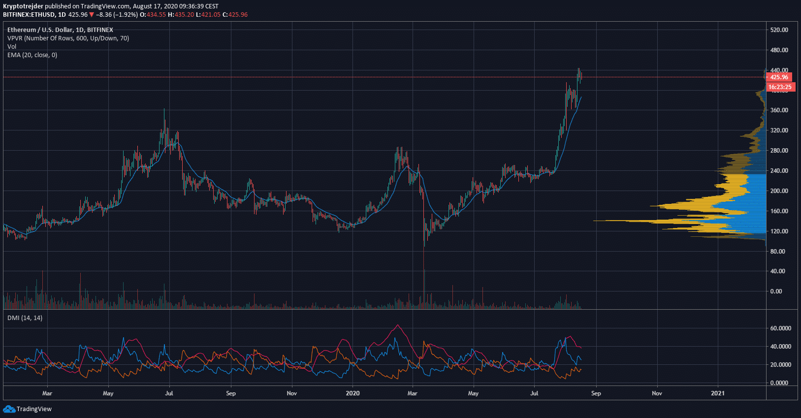Click the 16:23:25 countdown timer tag

[x=780, y=87]
